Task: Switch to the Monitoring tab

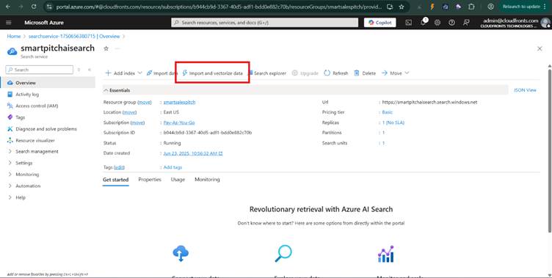Action: click(207, 180)
